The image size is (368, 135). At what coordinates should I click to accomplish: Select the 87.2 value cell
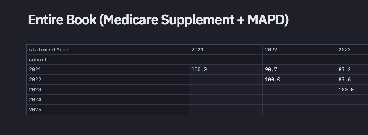pos(344,70)
